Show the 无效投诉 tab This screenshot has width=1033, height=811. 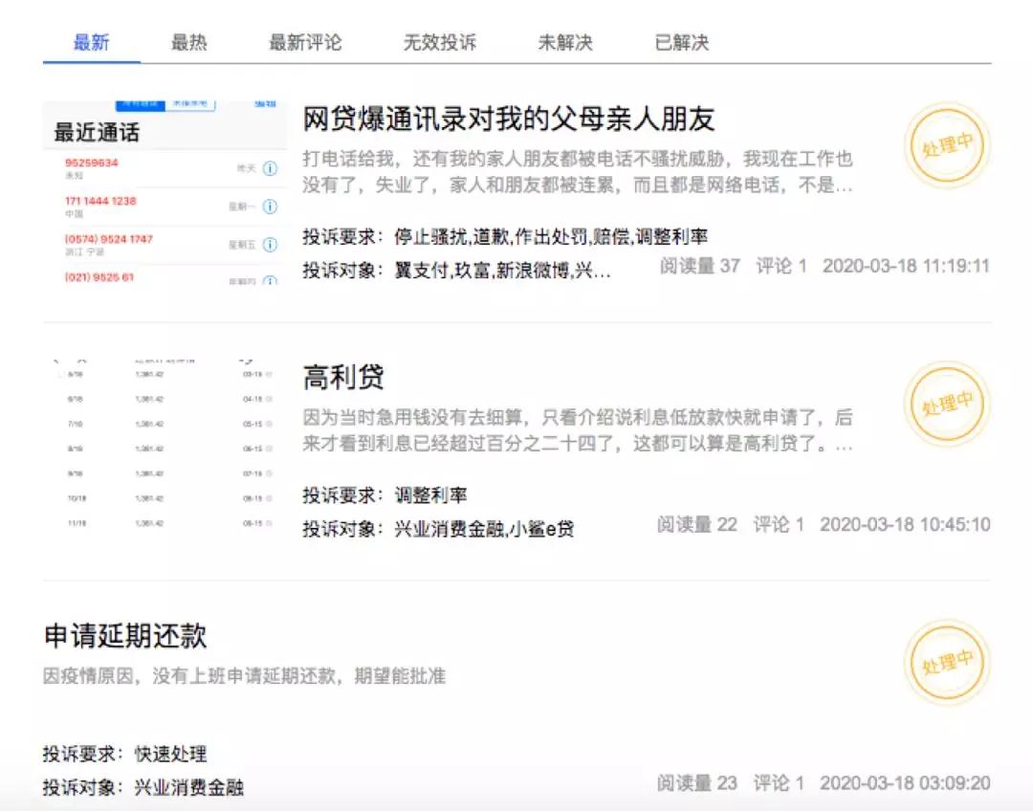point(439,43)
